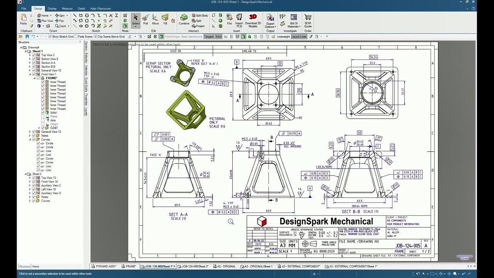The height and width of the screenshot is (278, 494).
Task: Click the undo arrow in quick toolbar
Action: click(33, 37)
